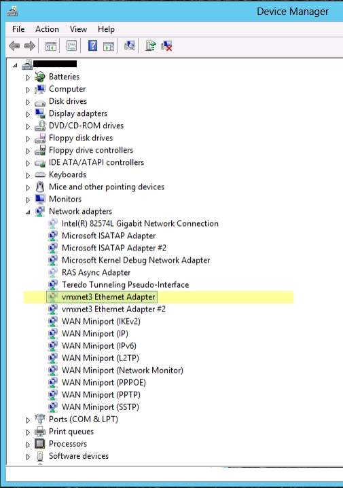Click the Uninstall device red X icon
Viewport: 343px width, 488px height.
166,46
